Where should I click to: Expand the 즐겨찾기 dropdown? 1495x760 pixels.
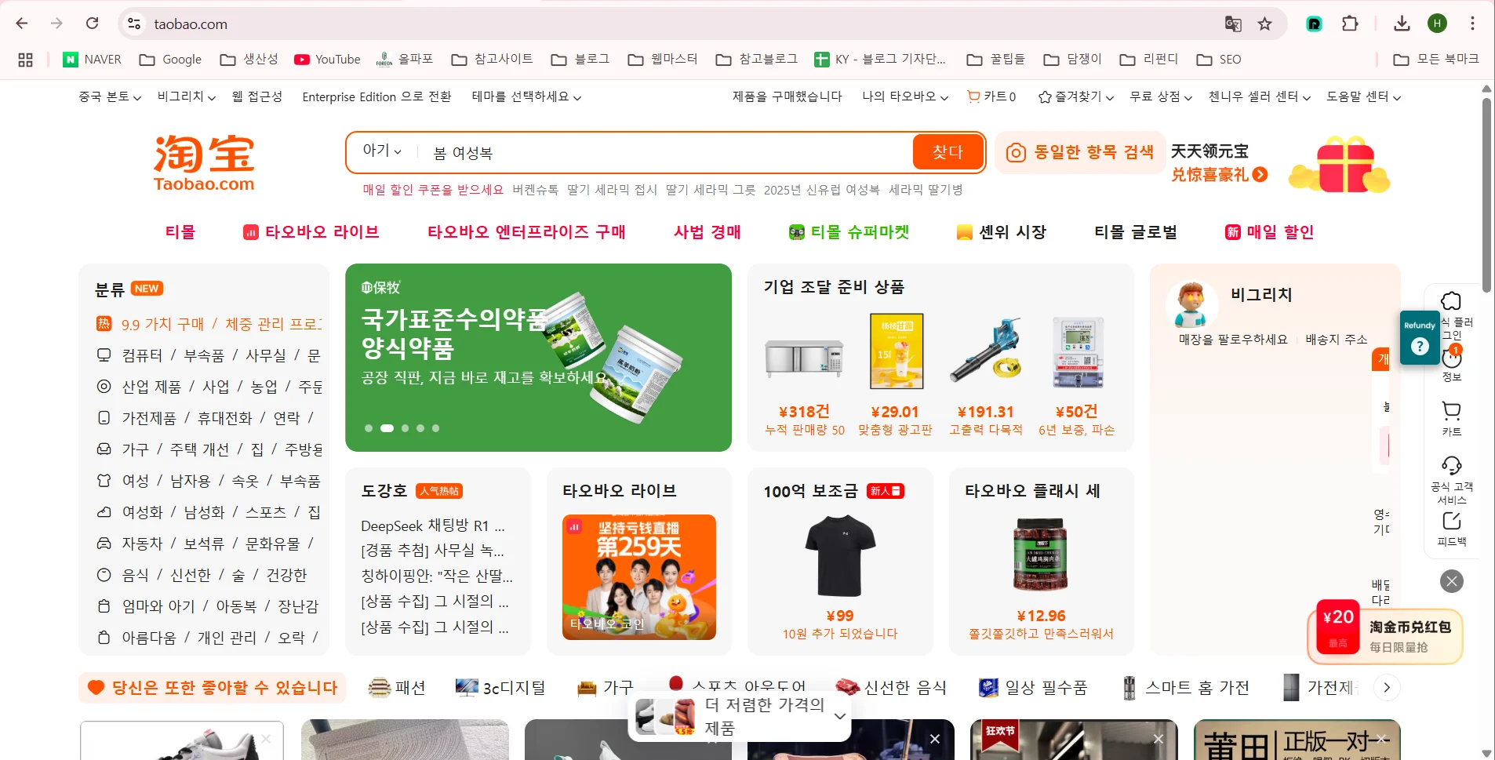[x=1075, y=96]
